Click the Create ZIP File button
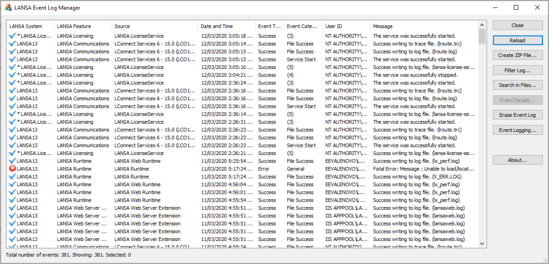The height and width of the screenshot is (264, 549). tap(517, 55)
